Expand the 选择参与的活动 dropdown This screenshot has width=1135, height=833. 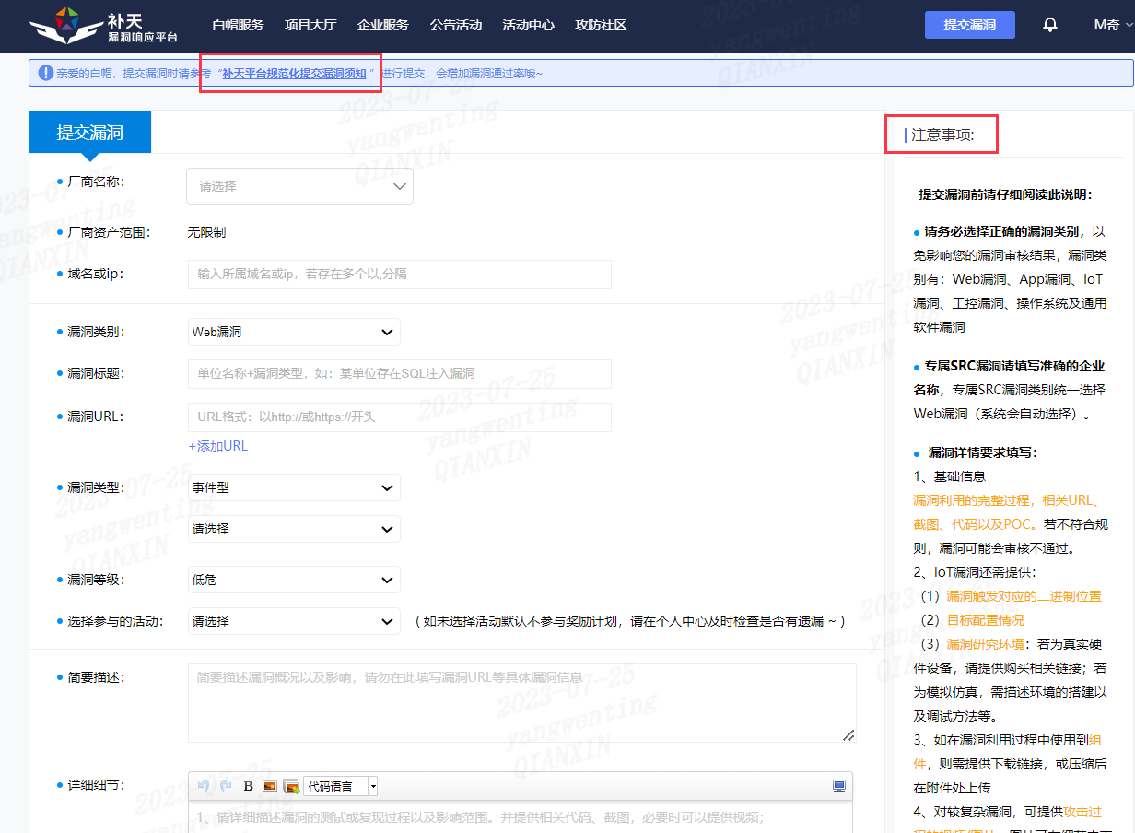[x=294, y=621]
